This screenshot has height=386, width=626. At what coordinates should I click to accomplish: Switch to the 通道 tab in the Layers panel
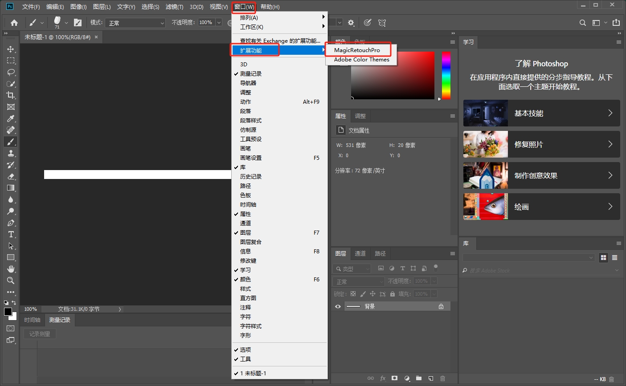point(360,253)
